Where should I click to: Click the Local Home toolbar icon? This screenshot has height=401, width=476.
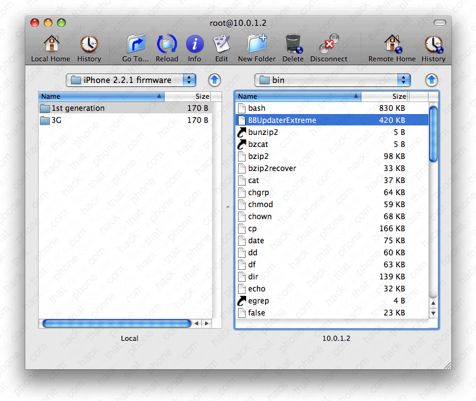coord(51,44)
